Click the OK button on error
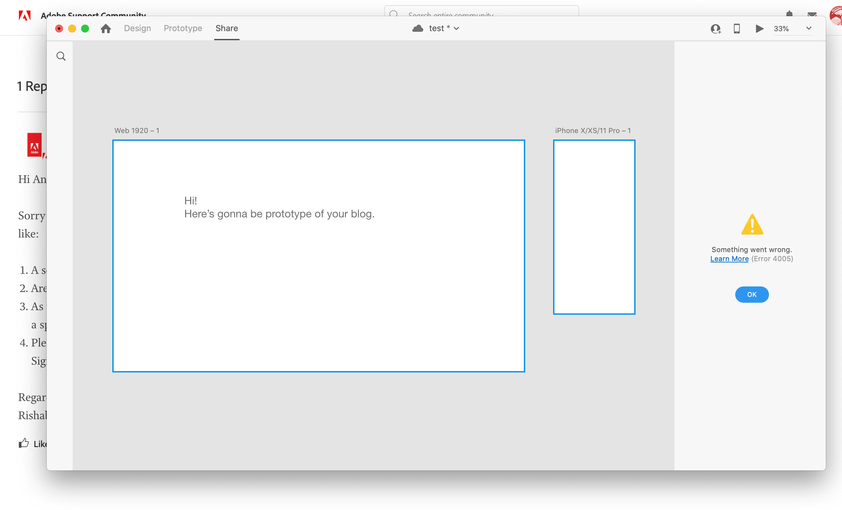 [751, 295]
